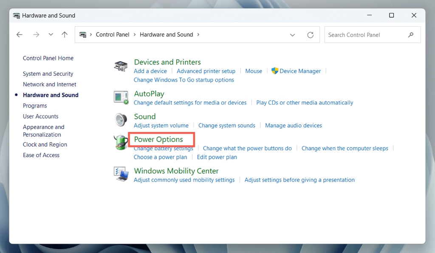Click the Sound speaker icon
Image resolution: width=435 pixels, height=253 pixels.
pos(121,120)
